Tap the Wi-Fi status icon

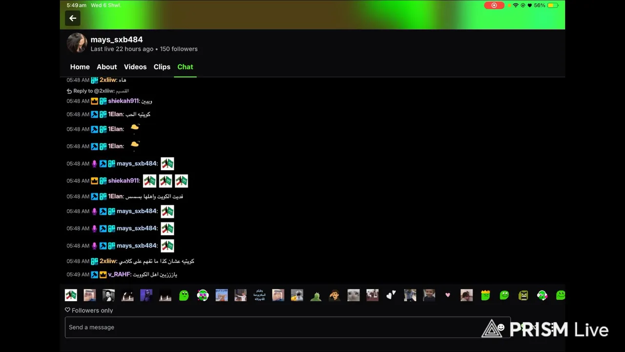pos(516,5)
